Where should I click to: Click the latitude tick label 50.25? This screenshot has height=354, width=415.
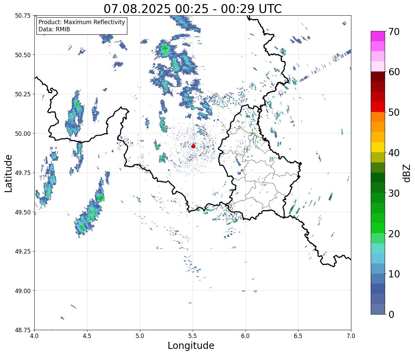(23, 94)
